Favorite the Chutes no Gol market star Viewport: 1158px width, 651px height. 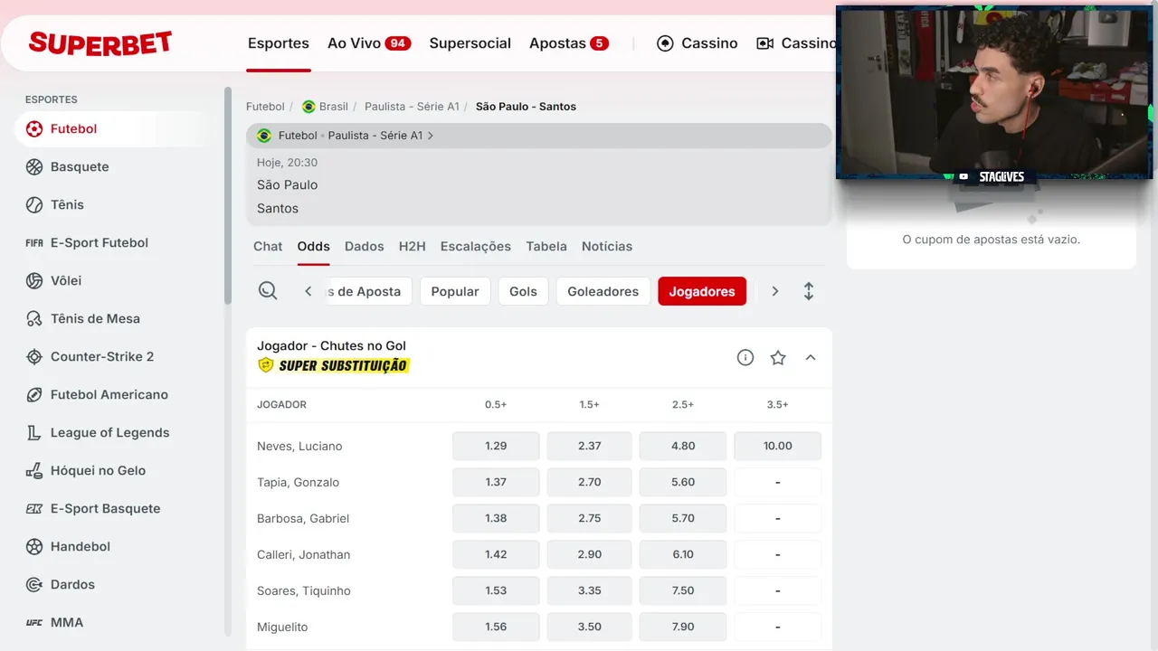click(778, 357)
